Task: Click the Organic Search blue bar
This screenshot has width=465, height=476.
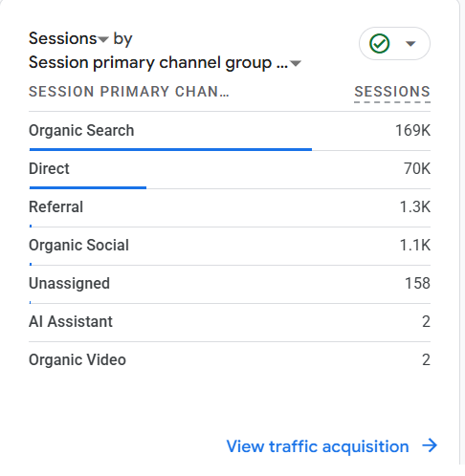Action: [x=170, y=149]
